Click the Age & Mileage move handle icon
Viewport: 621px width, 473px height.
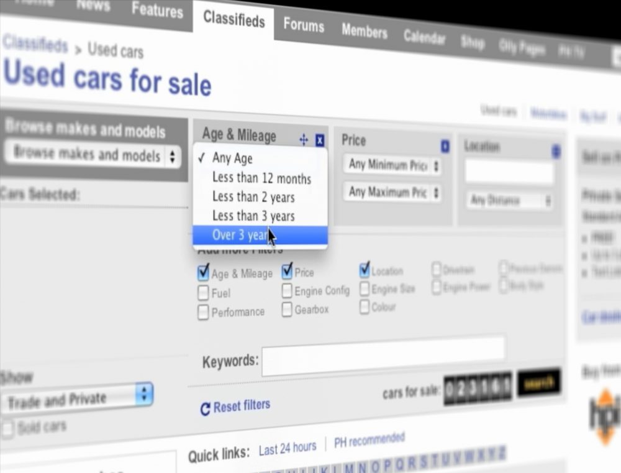tap(304, 140)
